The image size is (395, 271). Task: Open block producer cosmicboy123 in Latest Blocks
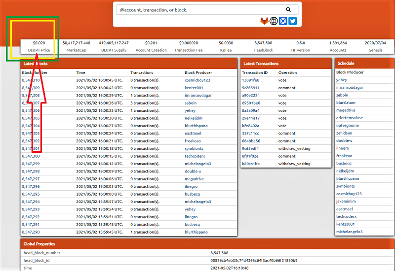tap(197, 80)
